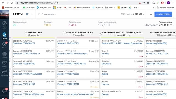Viewport: 176px width, 99px height.
Task: Select УТЕПЛЕНИЕ И ГИДРОИЗОЛЯЦИЯ stage header
Action: click(x=78, y=34)
